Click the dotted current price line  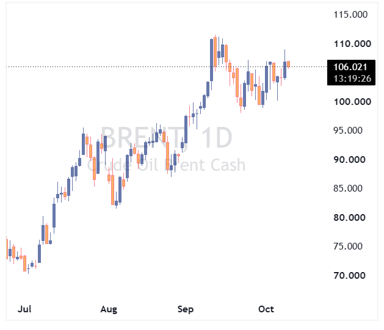[x=167, y=66]
